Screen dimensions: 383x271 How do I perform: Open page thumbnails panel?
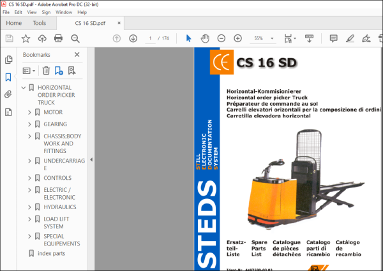tap(8, 59)
